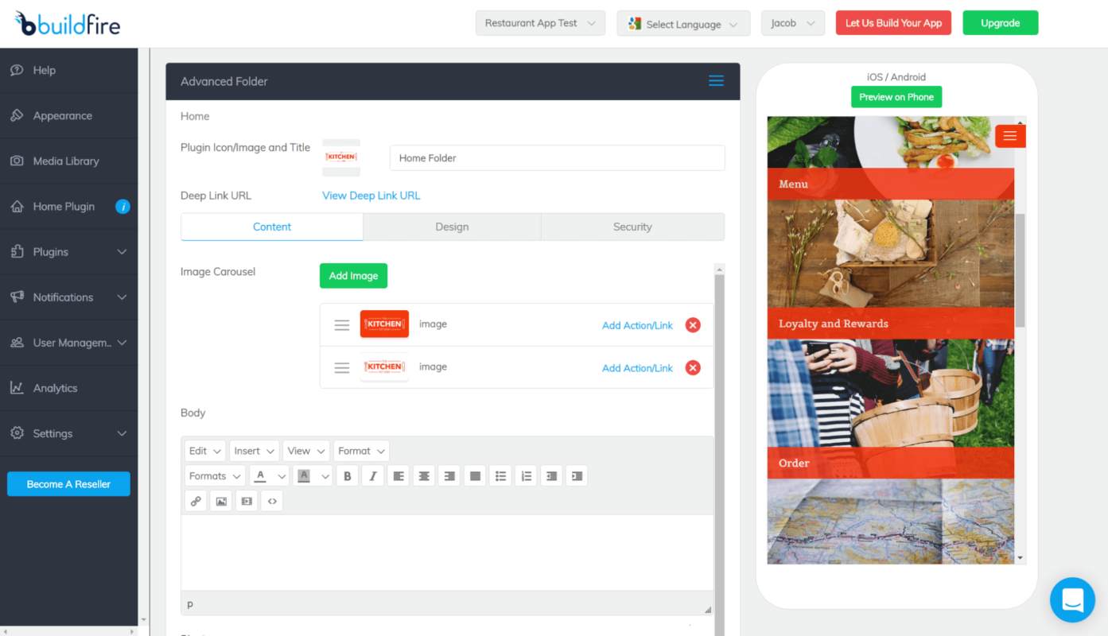
Task: Open the Home Plugin page
Action: tap(64, 207)
